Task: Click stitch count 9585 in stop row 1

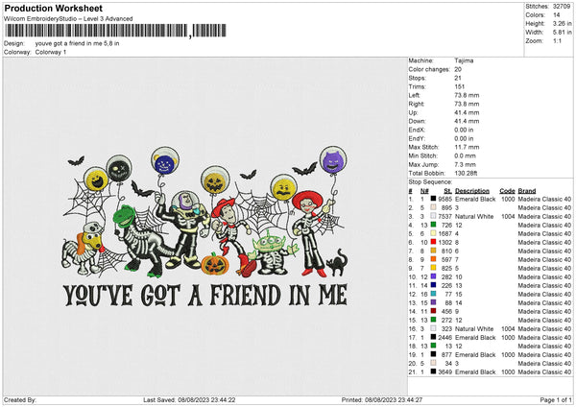Action: point(444,199)
